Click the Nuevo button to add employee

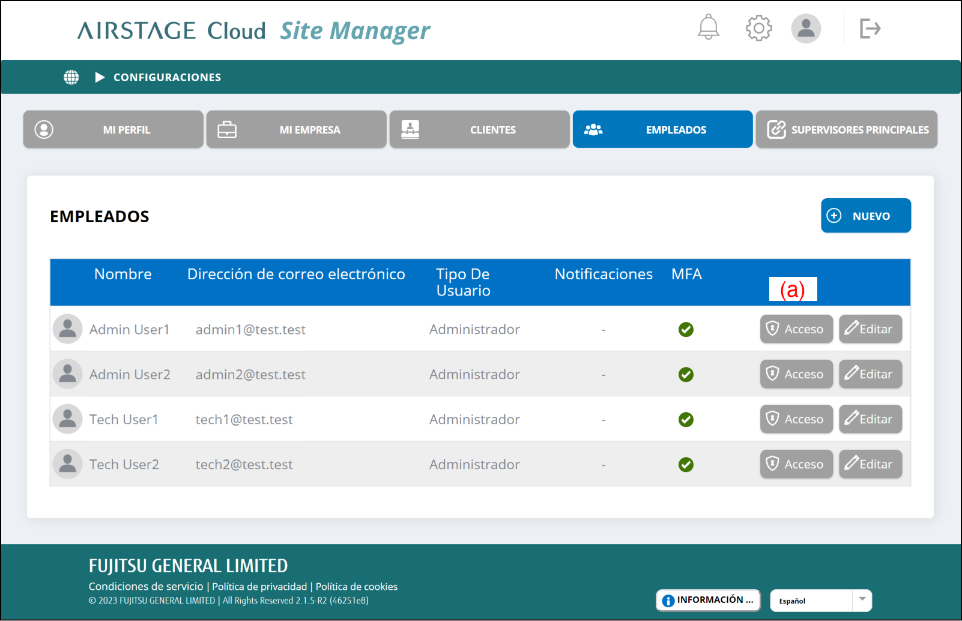865,216
